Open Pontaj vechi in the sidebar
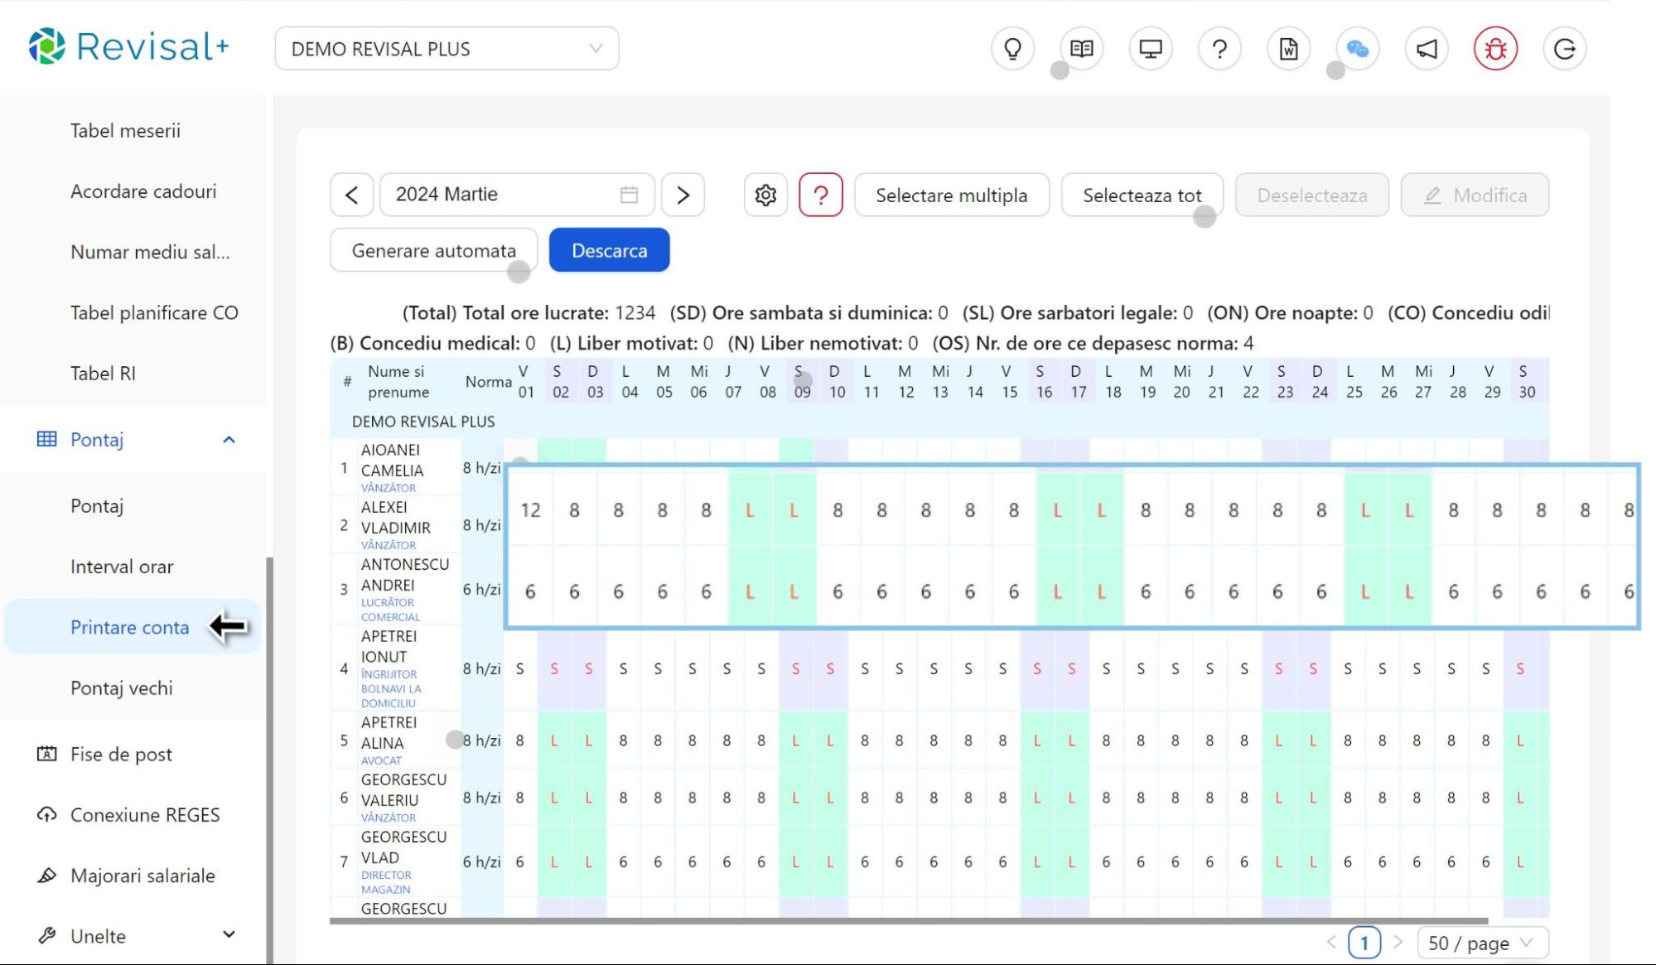The image size is (1656, 965). point(122,688)
